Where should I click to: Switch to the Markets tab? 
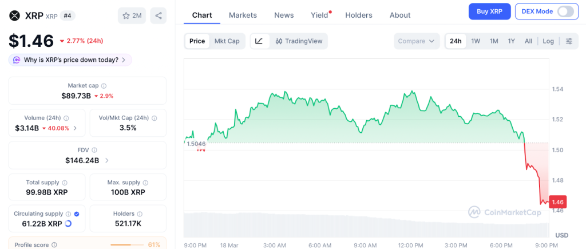pos(243,15)
